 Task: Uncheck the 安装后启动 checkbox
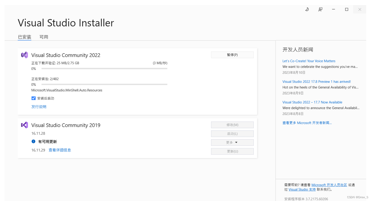coord(33,98)
